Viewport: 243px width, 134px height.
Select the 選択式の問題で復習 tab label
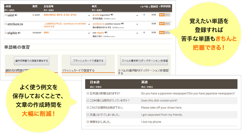pyautogui.click(x=17, y=70)
